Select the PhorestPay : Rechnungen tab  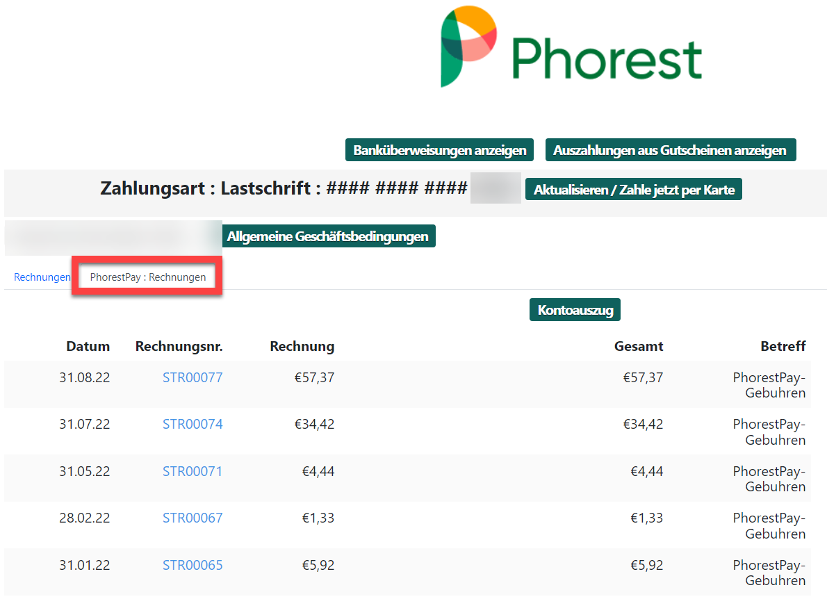(148, 277)
